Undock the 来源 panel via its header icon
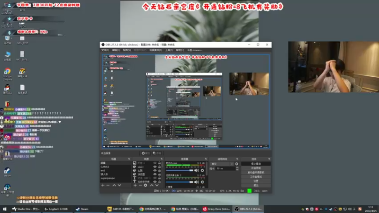 pyautogui.click(x=162, y=159)
